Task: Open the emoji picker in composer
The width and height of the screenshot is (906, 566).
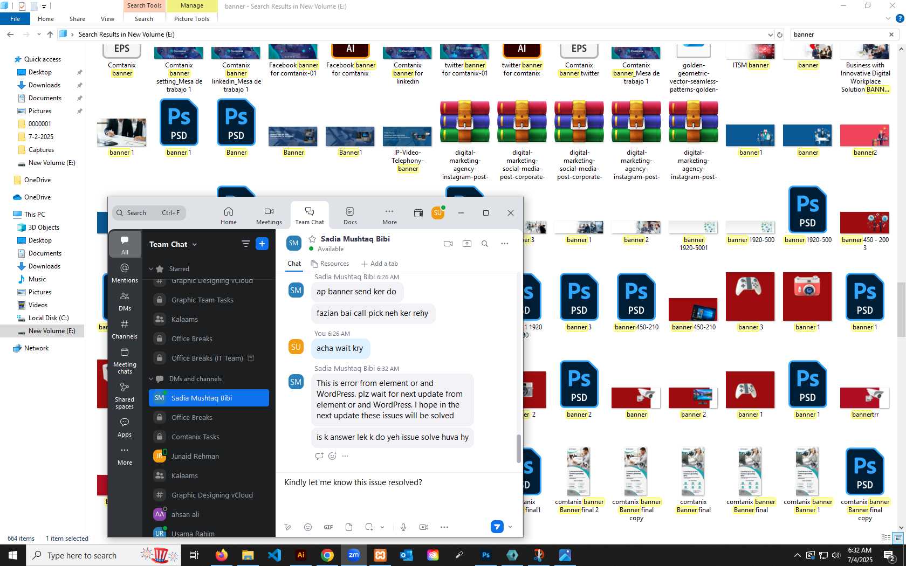Action: 308,527
